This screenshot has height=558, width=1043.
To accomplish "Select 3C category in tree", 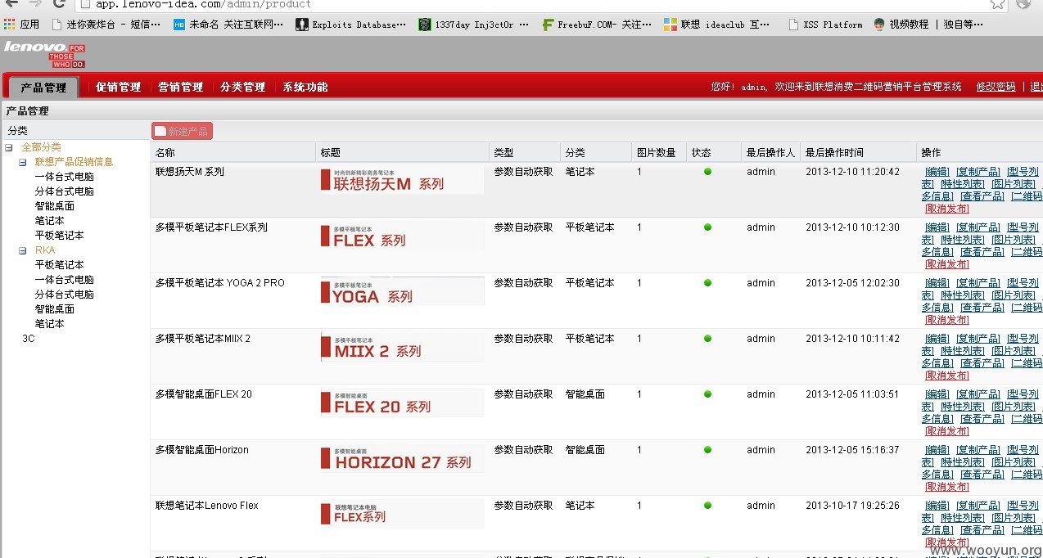I will pyautogui.click(x=29, y=339).
